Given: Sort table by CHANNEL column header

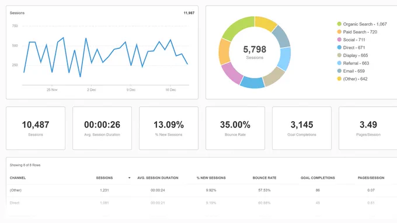Looking at the screenshot, I should (x=18, y=178).
